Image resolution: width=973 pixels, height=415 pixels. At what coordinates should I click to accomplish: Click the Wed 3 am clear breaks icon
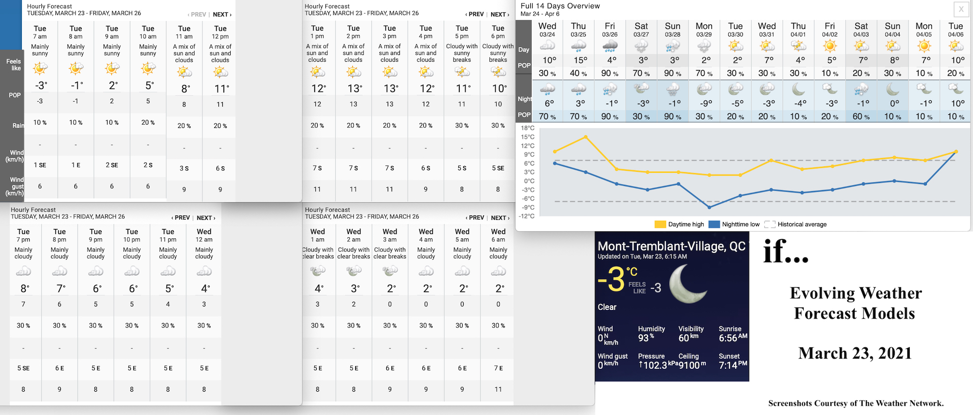(390, 271)
